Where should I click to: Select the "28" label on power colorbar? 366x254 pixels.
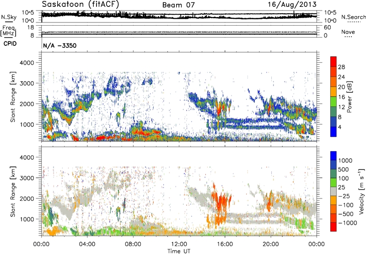coord(341,67)
